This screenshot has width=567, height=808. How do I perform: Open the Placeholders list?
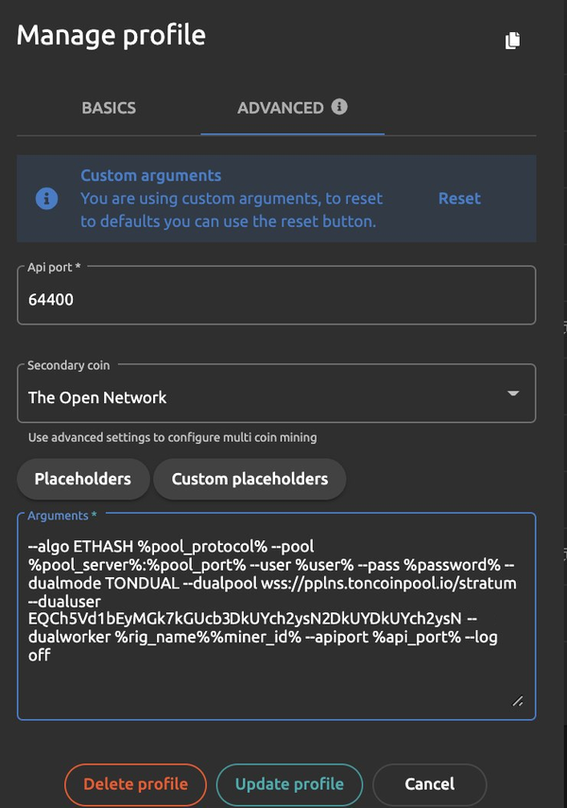tap(82, 479)
